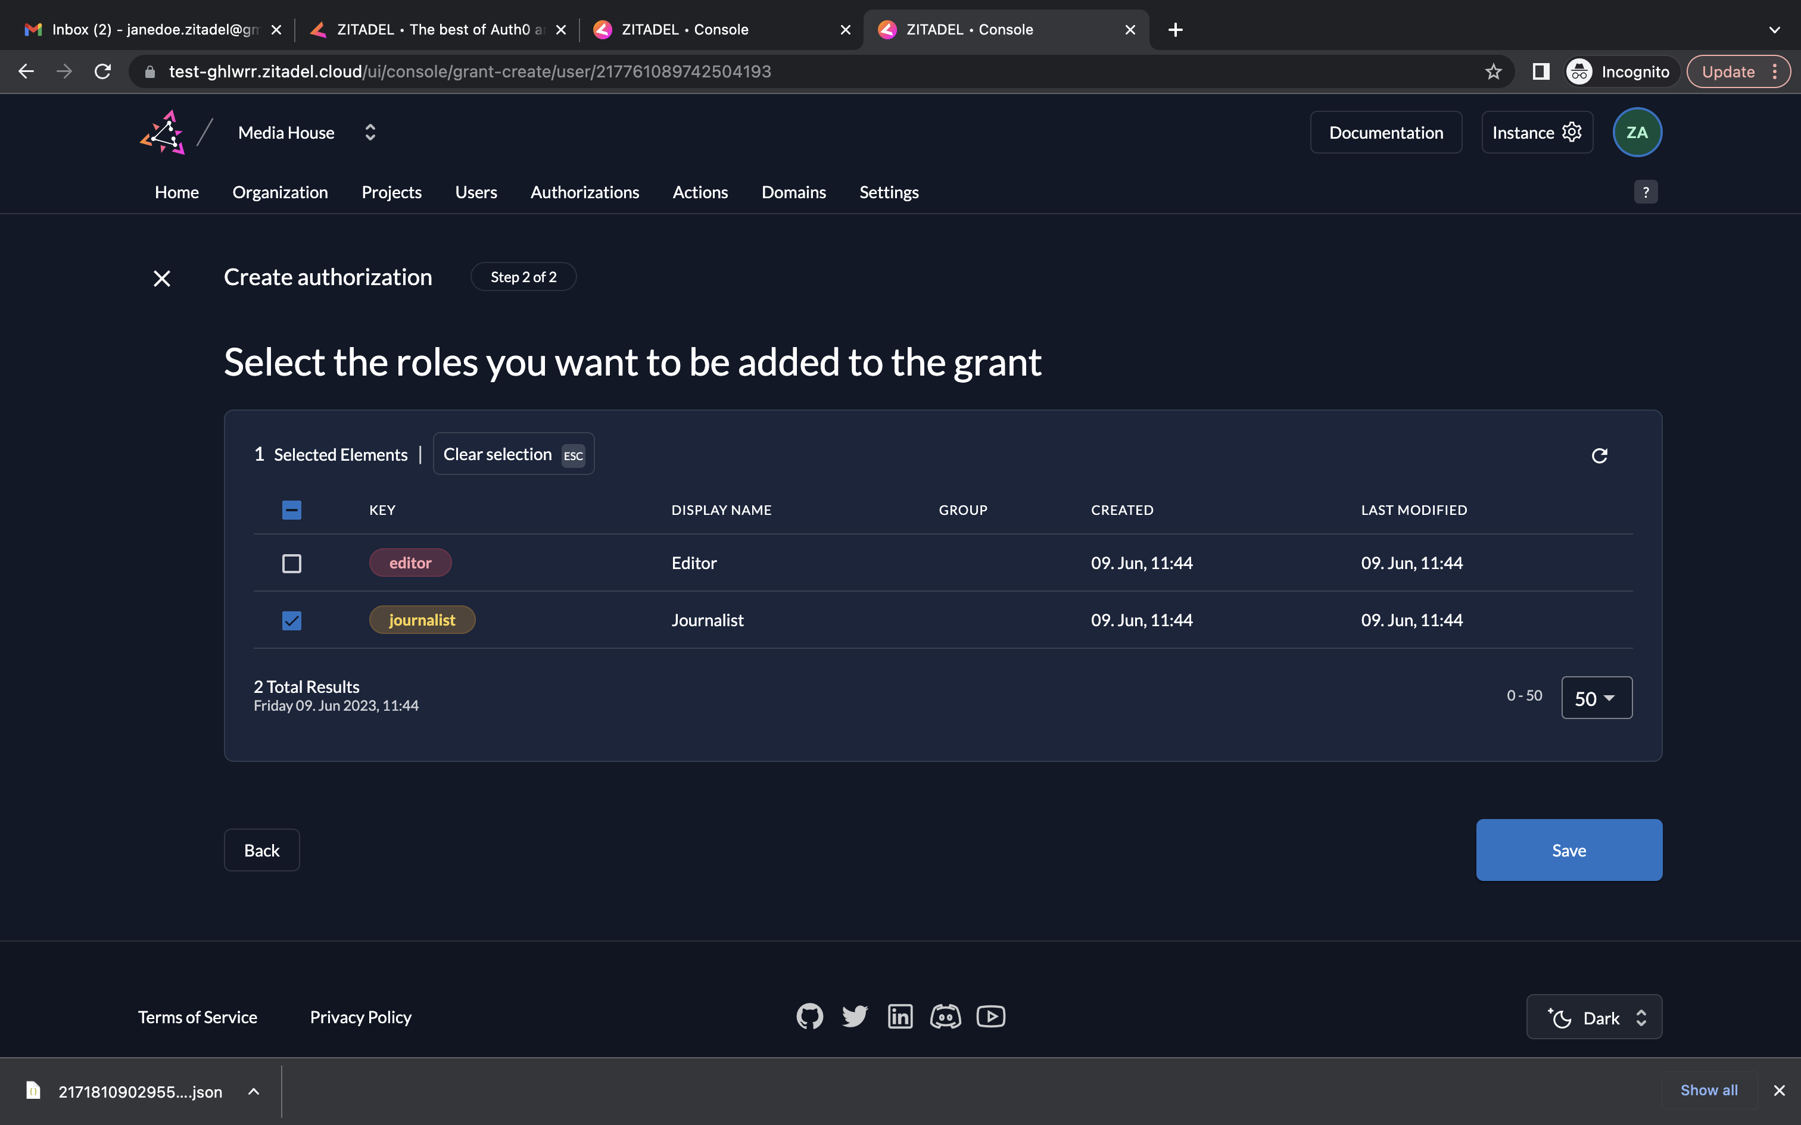
Task: Click the refresh icon in roles table
Action: coord(1599,455)
